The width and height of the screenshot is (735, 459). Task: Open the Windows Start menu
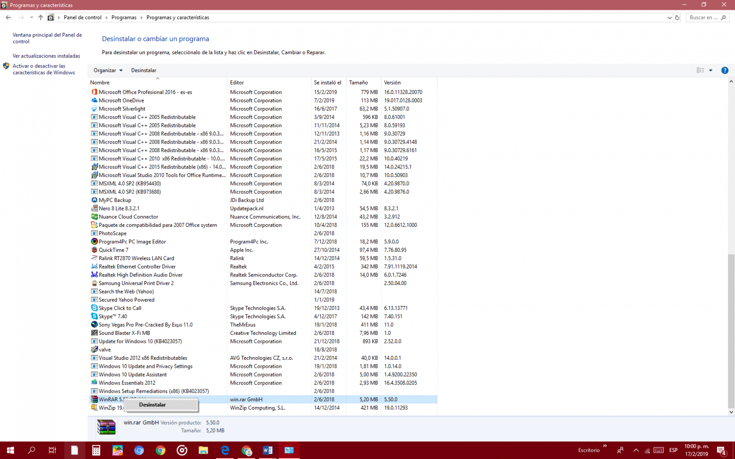(10, 450)
